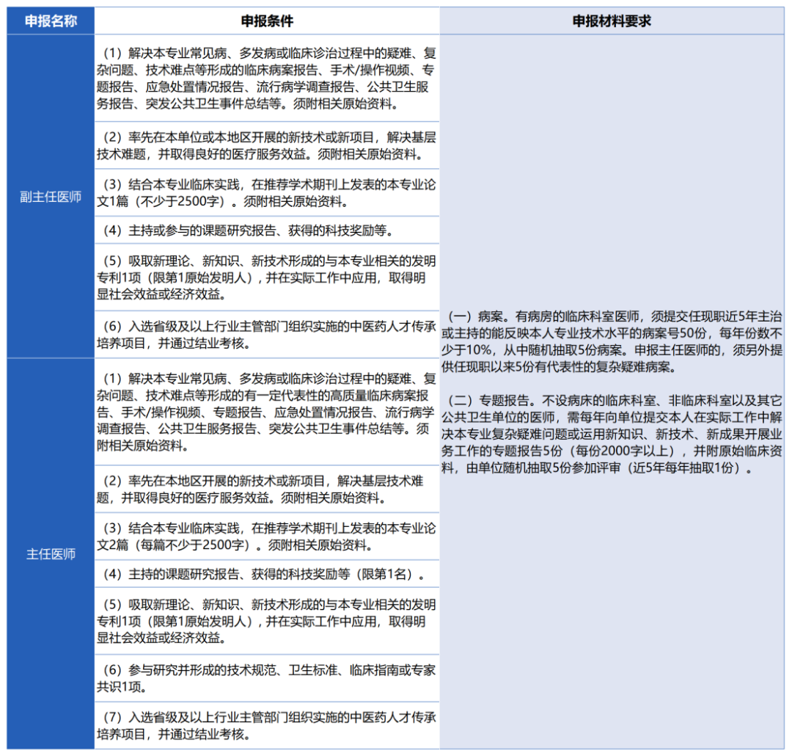
Task: Click 主任医师 condition (4) 限第1名
Action: [267, 574]
